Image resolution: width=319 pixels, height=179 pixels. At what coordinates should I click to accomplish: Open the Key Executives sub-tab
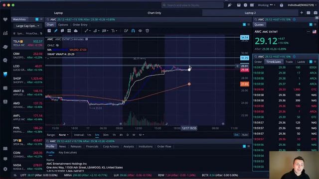[x=68, y=153]
